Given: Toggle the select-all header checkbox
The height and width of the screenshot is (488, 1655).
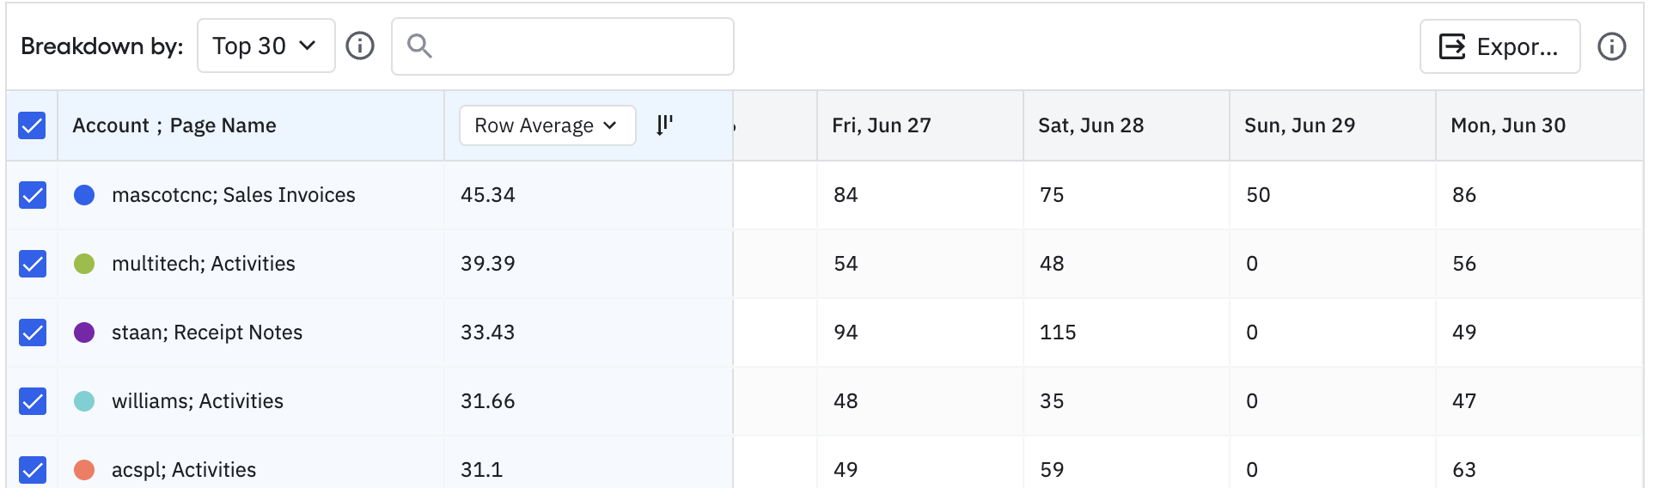Looking at the screenshot, I should pos(32,125).
